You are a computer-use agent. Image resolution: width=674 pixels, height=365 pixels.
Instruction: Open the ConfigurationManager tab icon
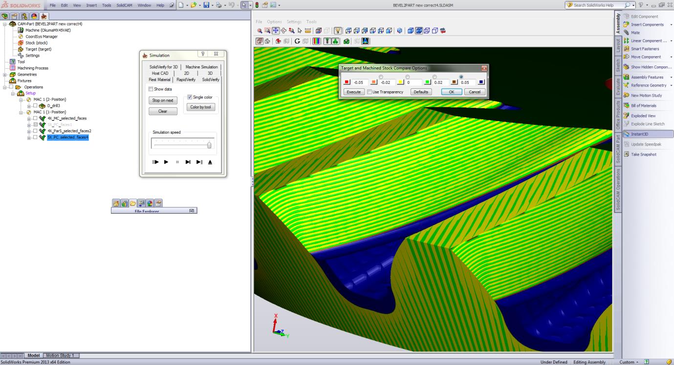(x=24, y=16)
